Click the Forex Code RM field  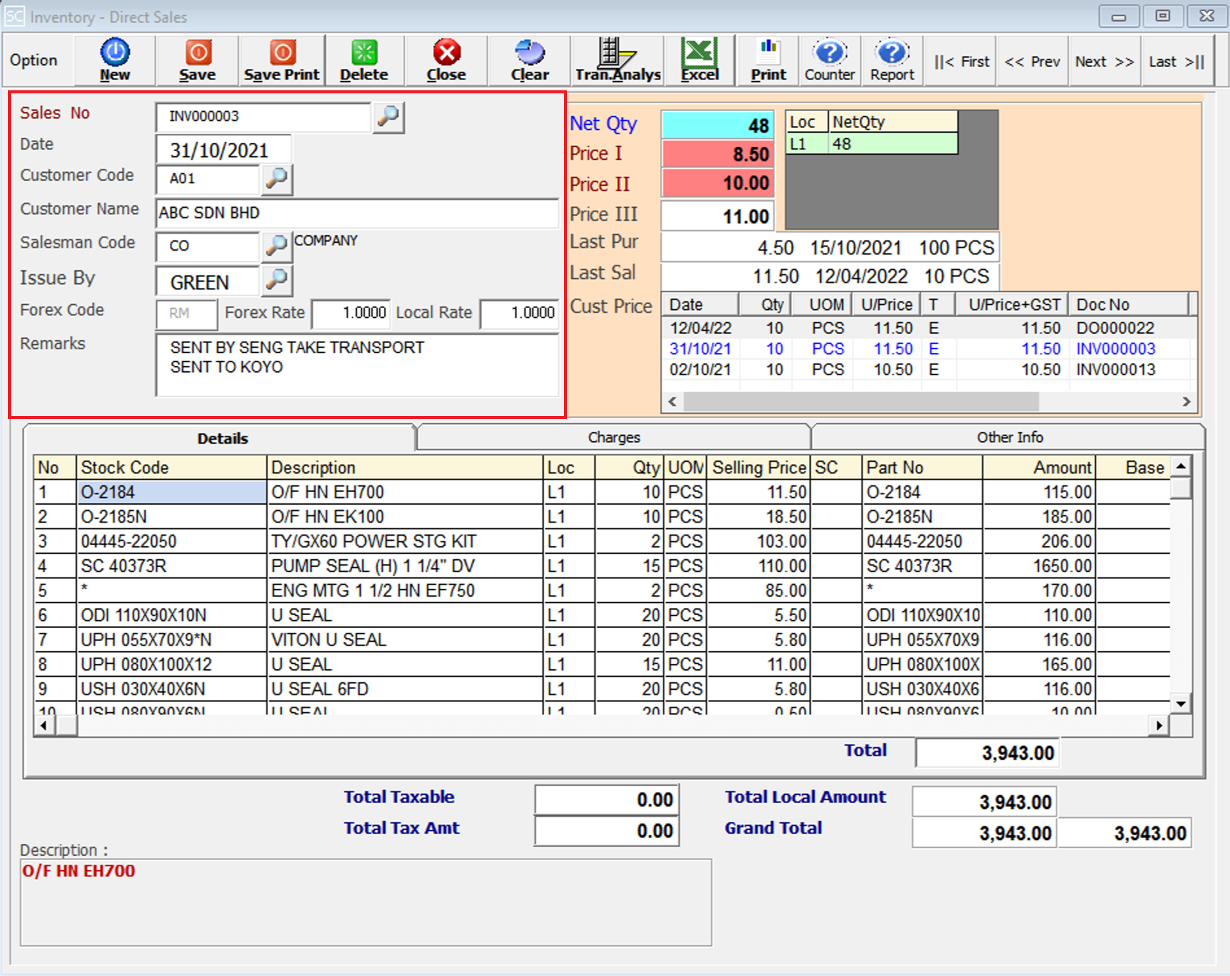(x=186, y=313)
